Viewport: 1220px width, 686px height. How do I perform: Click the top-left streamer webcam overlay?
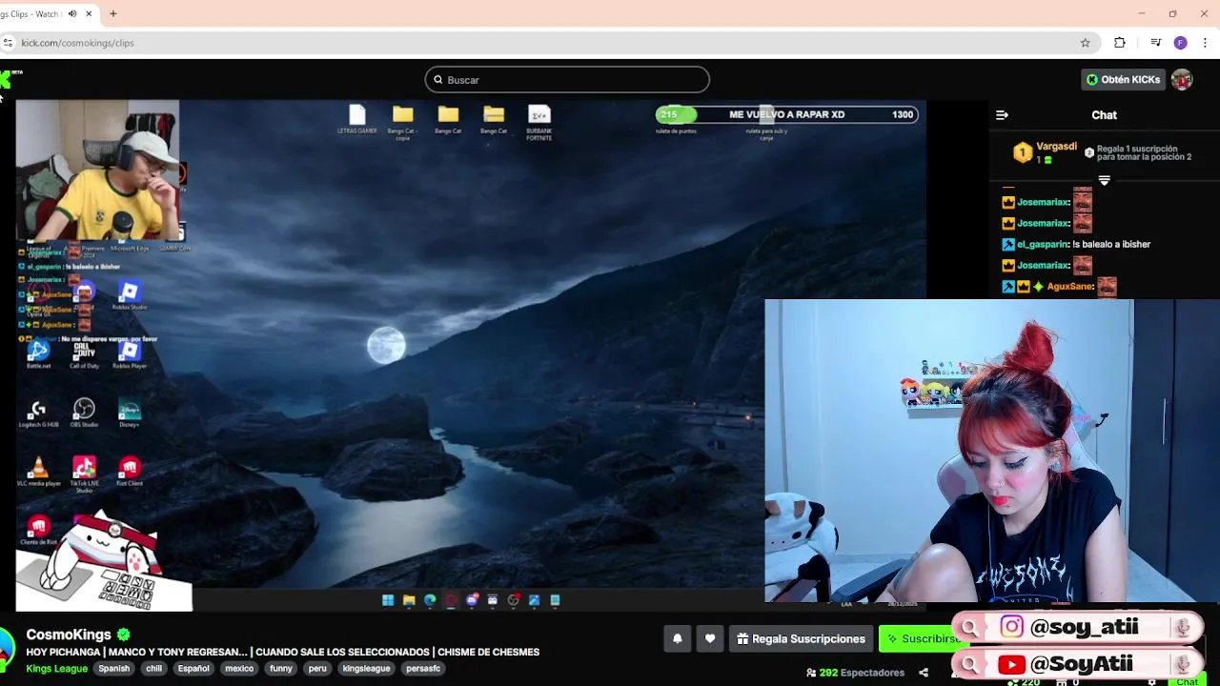click(x=97, y=171)
